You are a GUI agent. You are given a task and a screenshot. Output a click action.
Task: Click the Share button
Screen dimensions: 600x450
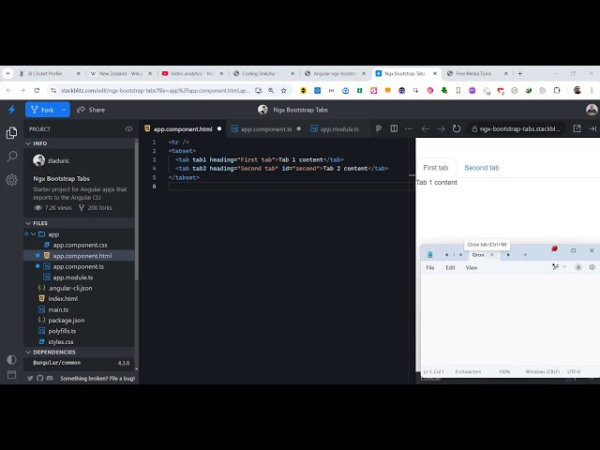(x=92, y=110)
